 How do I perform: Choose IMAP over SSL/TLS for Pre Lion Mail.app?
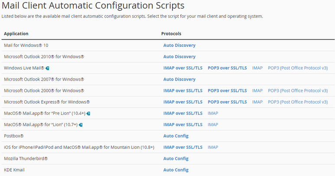click(x=182, y=113)
